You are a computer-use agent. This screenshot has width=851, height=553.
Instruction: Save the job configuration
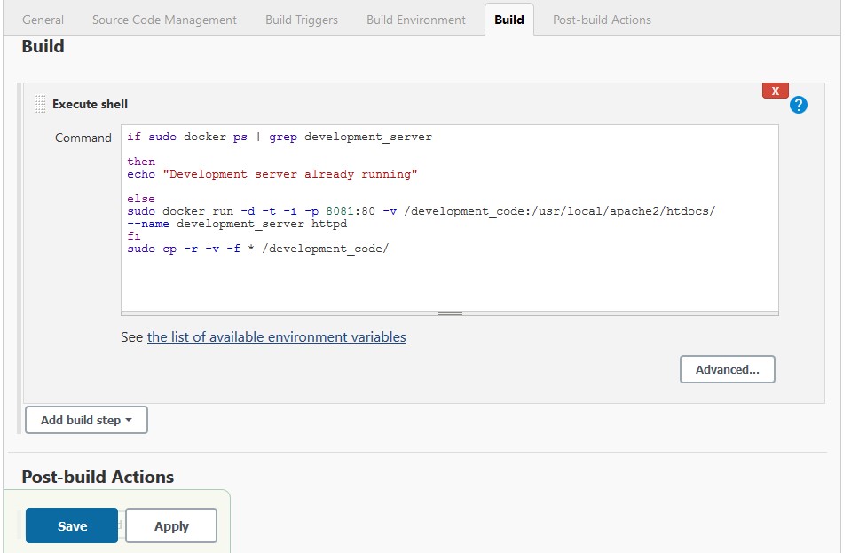coord(72,525)
